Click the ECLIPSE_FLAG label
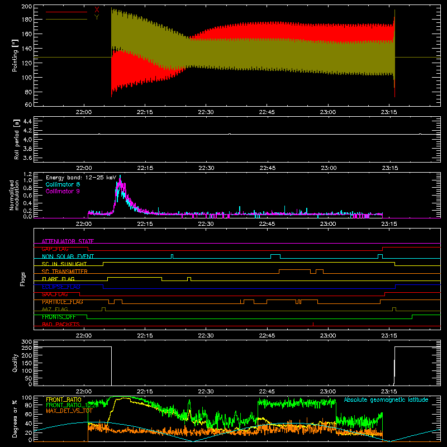Screen dimensions: 447x447 coord(61,287)
